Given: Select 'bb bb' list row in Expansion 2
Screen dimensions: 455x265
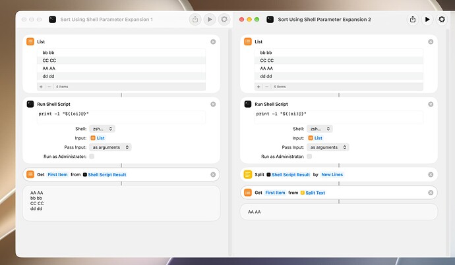Looking at the screenshot, I should coord(339,53).
